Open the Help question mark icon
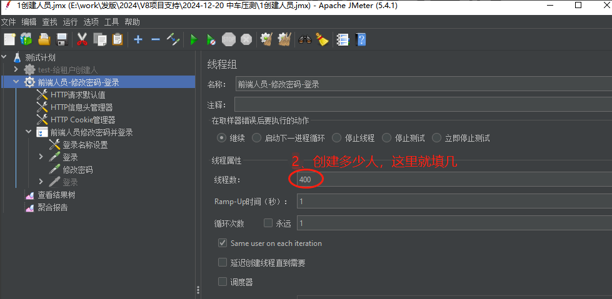612x299 pixels. tap(361, 39)
